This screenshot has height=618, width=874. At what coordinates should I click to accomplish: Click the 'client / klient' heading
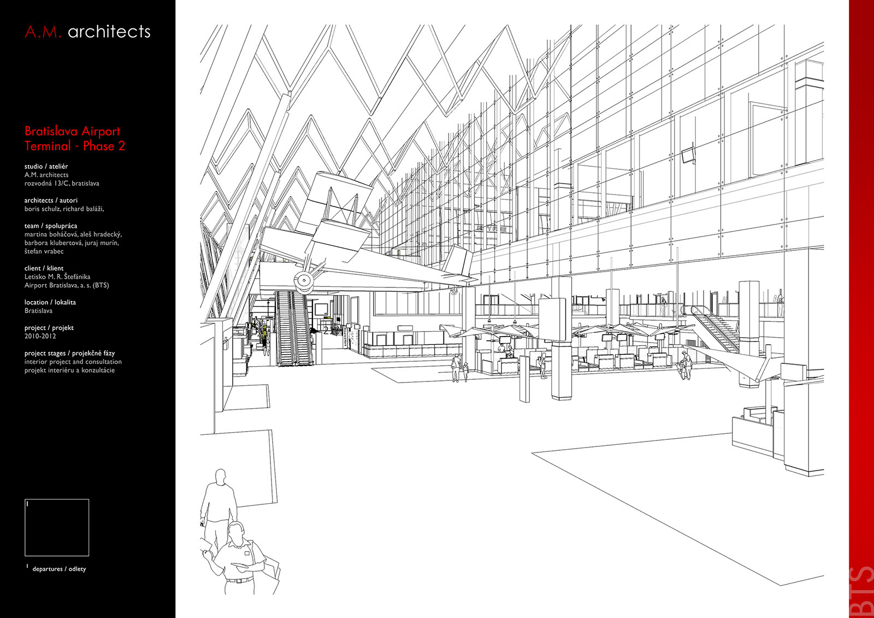tap(44, 268)
